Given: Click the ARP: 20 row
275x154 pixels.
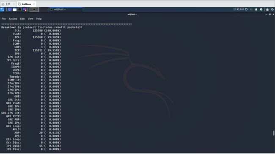Looking at the screenshot, I should (38, 133).
